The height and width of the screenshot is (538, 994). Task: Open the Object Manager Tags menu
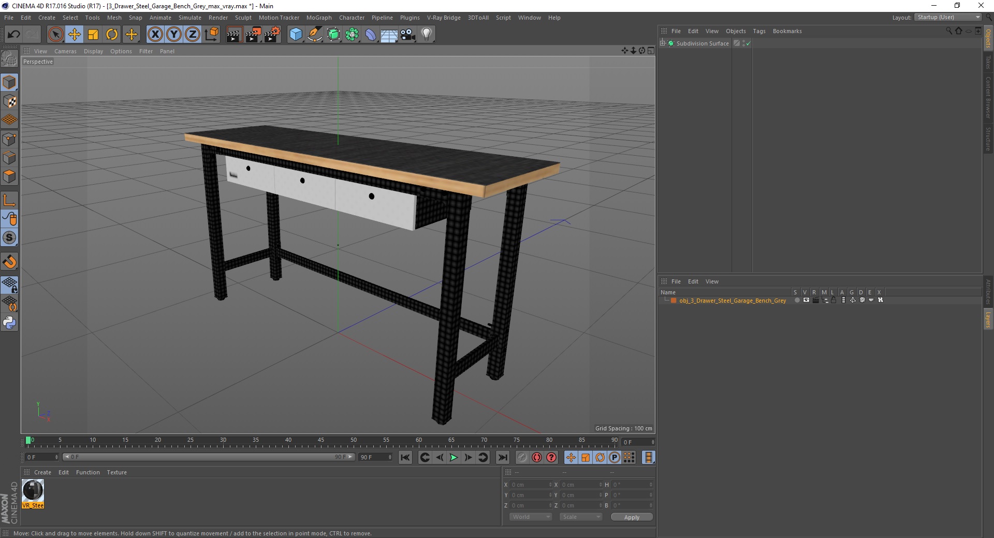tap(759, 31)
